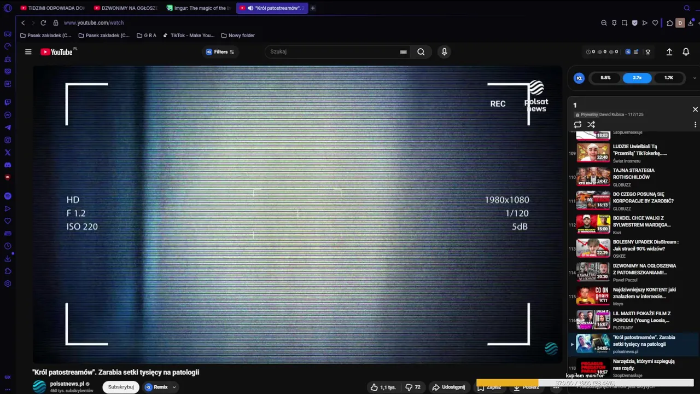The width and height of the screenshot is (700, 394).
Task: Open the vidIQ Filters button
Action: [220, 52]
